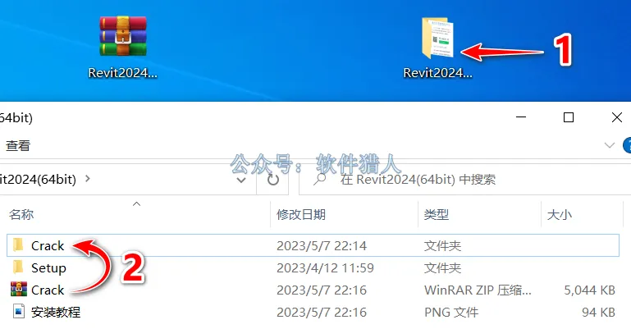Image resolution: width=631 pixels, height=329 pixels.
Task: Sort by 类型 column header
Action: tap(437, 214)
